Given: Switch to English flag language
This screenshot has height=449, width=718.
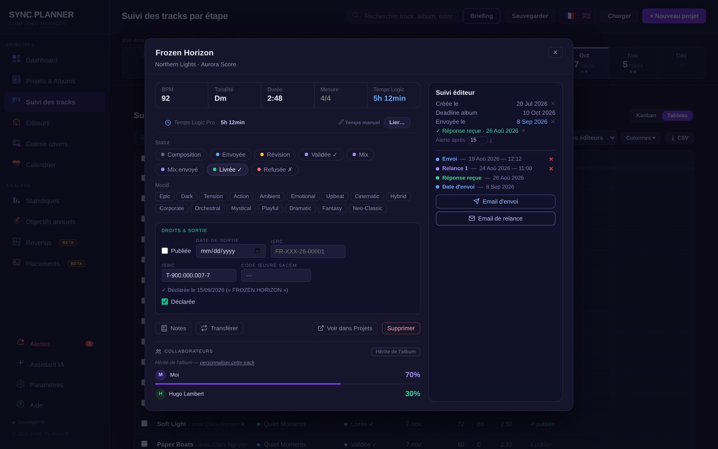Looking at the screenshot, I should 587,16.
